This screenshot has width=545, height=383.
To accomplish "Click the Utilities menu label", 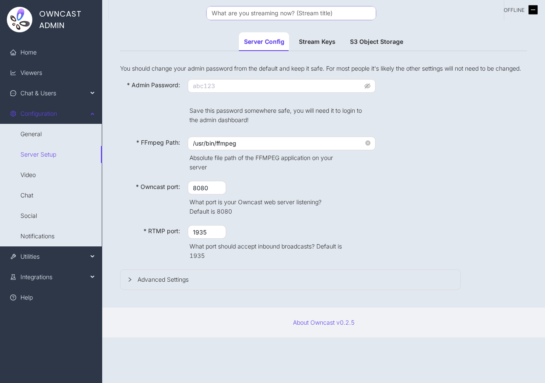I will (x=30, y=257).
